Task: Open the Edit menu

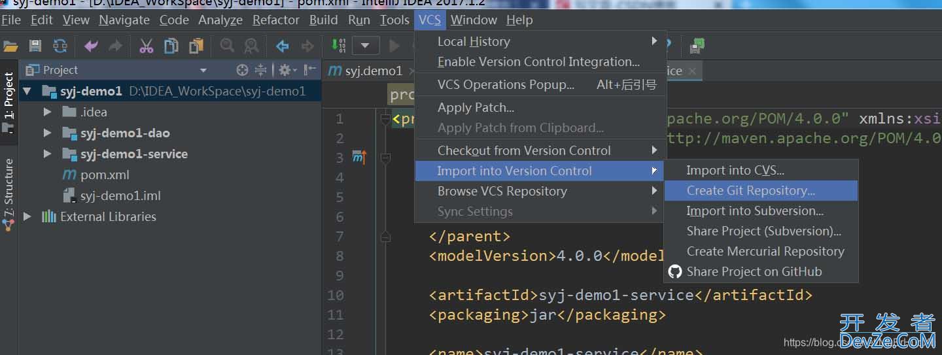Action: pos(42,20)
